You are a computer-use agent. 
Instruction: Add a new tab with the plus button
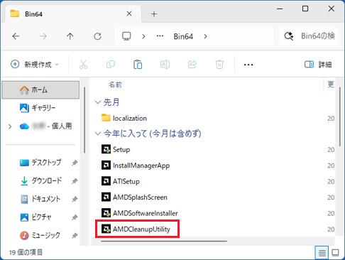point(154,14)
